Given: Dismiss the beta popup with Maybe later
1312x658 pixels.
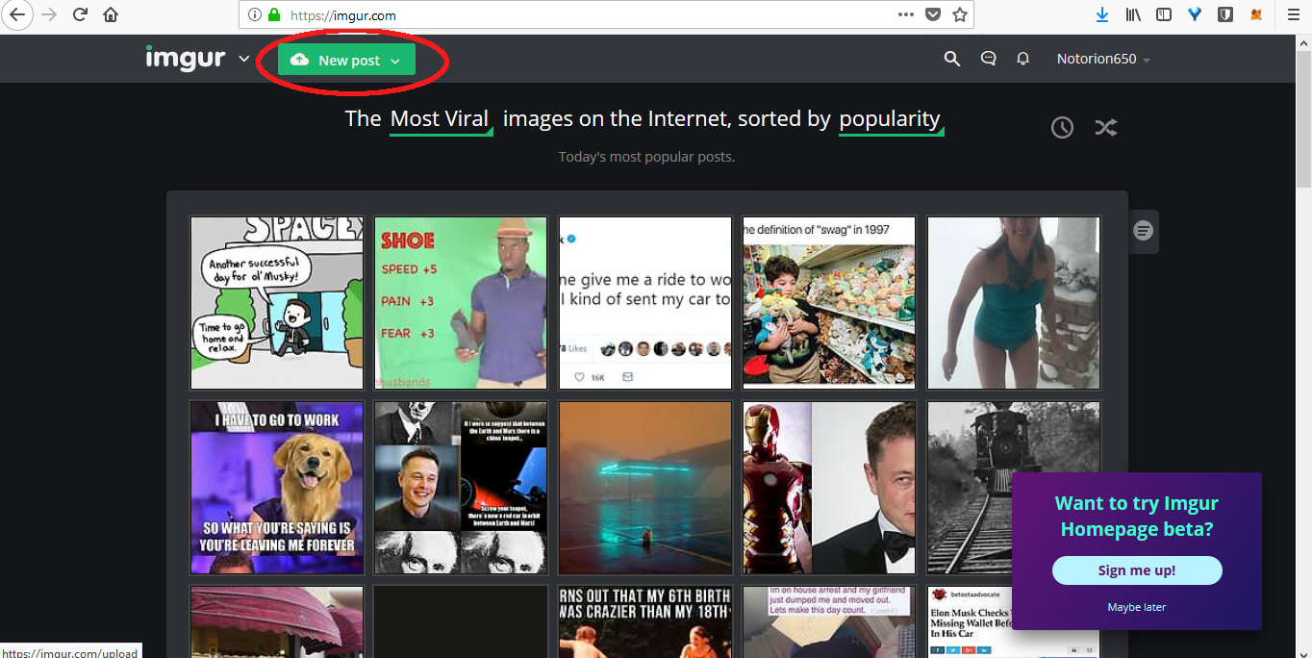Looking at the screenshot, I should [x=1136, y=606].
